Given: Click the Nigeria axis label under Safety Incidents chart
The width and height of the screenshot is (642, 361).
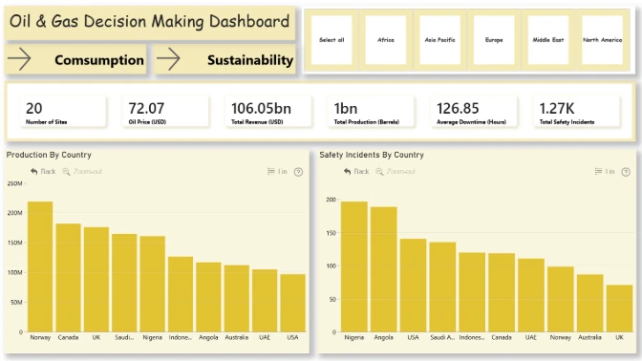Looking at the screenshot, I should [x=354, y=337].
